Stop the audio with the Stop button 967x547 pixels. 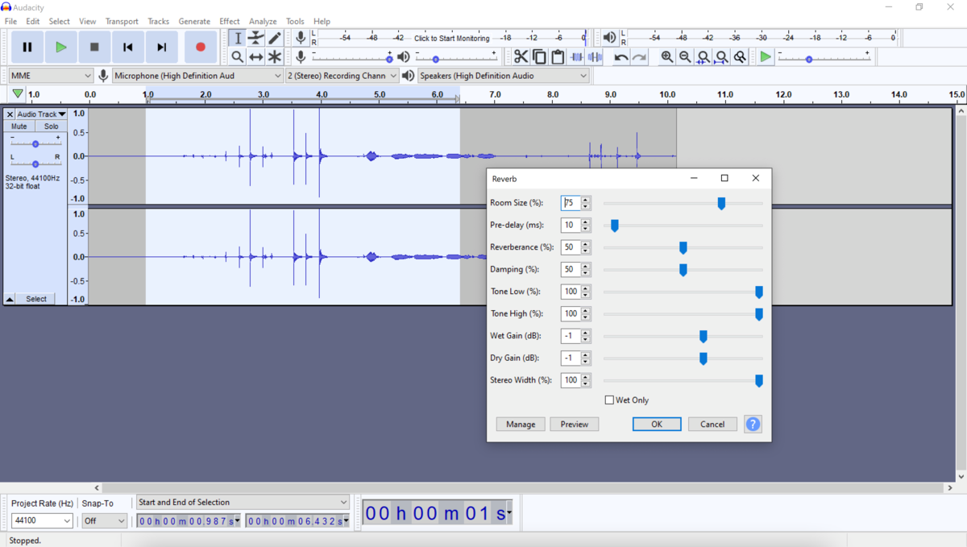point(94,48)
